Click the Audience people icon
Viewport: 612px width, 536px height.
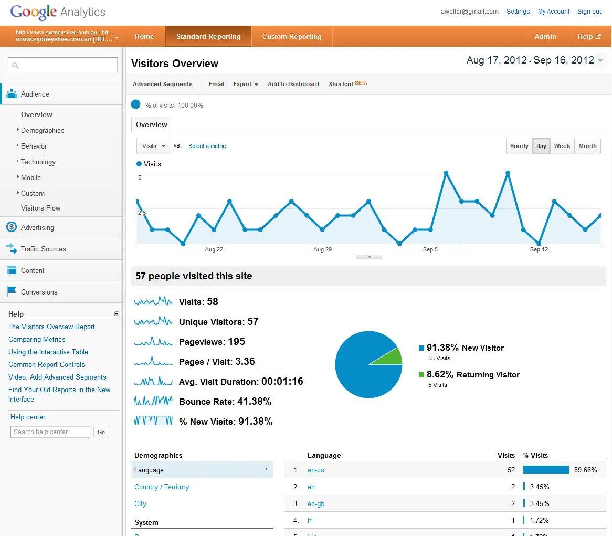point(12,93)
